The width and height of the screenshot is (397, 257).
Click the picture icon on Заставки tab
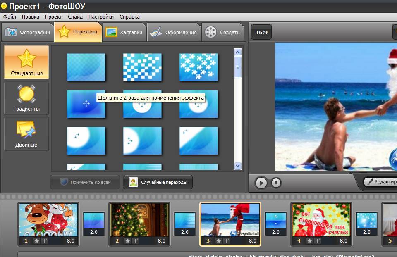point(111,32)
